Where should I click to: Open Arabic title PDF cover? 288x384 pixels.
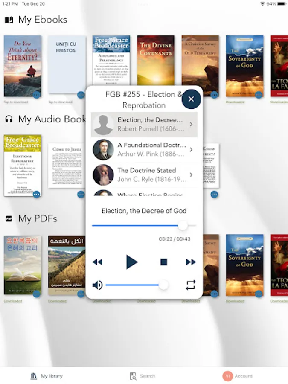coord(67,265)
